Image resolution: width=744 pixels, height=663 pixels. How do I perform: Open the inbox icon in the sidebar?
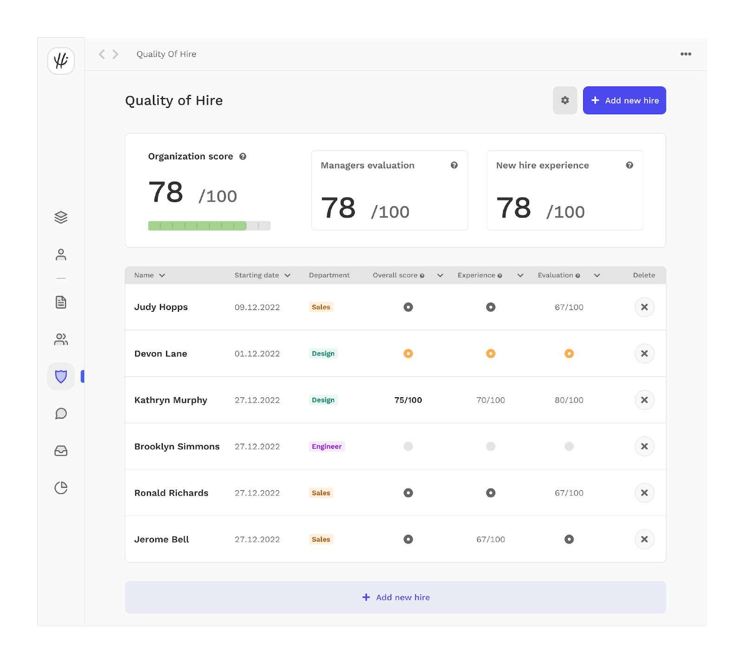coord(60,451)
